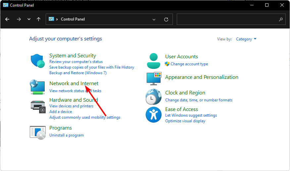Viewport: 290px width, 171px height.
Task: Click Change account type link
Action: tap(189, 64)
